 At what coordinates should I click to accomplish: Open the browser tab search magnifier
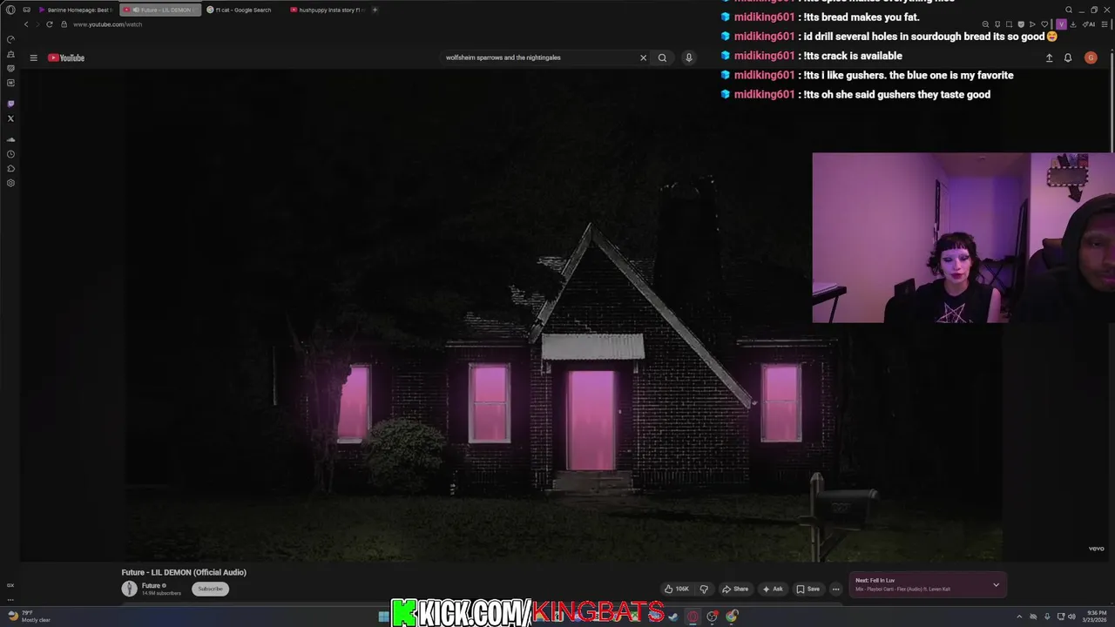point(1069,10)
